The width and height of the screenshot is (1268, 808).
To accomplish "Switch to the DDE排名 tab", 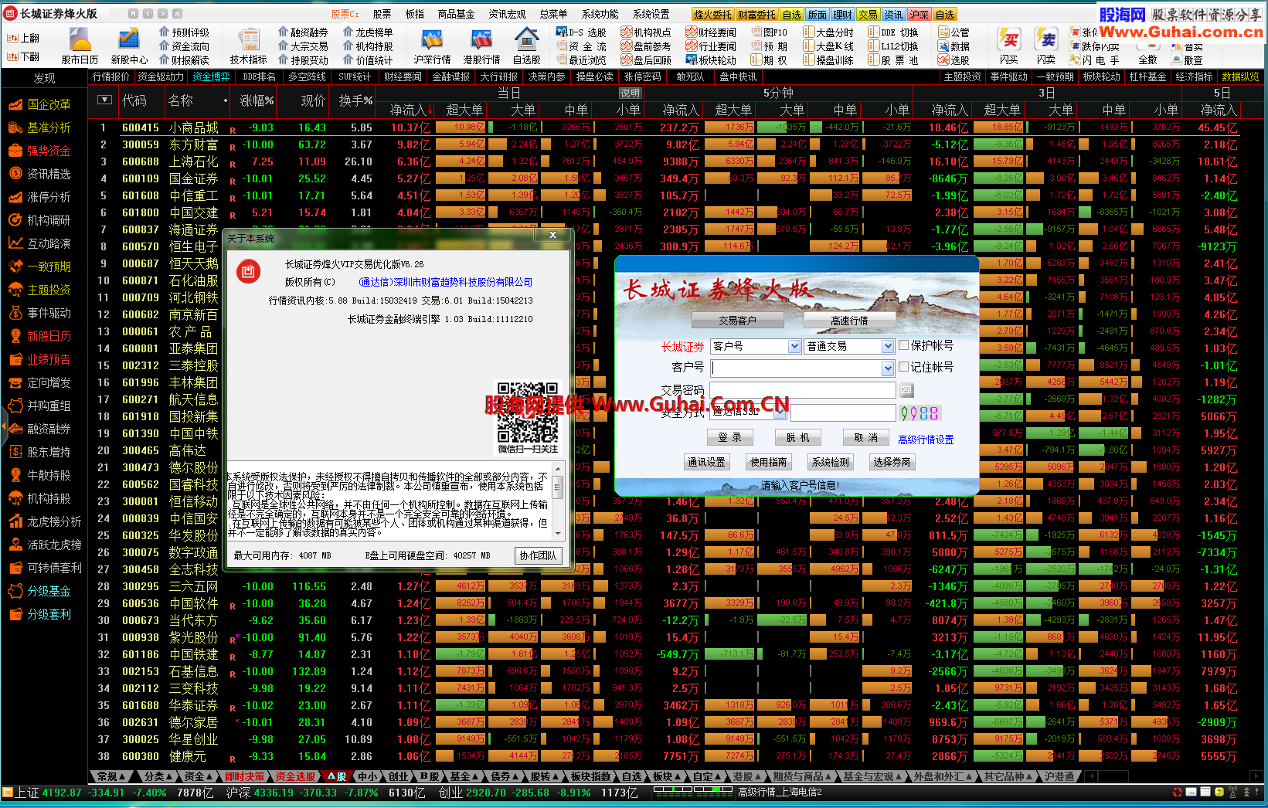I will coord(259,76).
